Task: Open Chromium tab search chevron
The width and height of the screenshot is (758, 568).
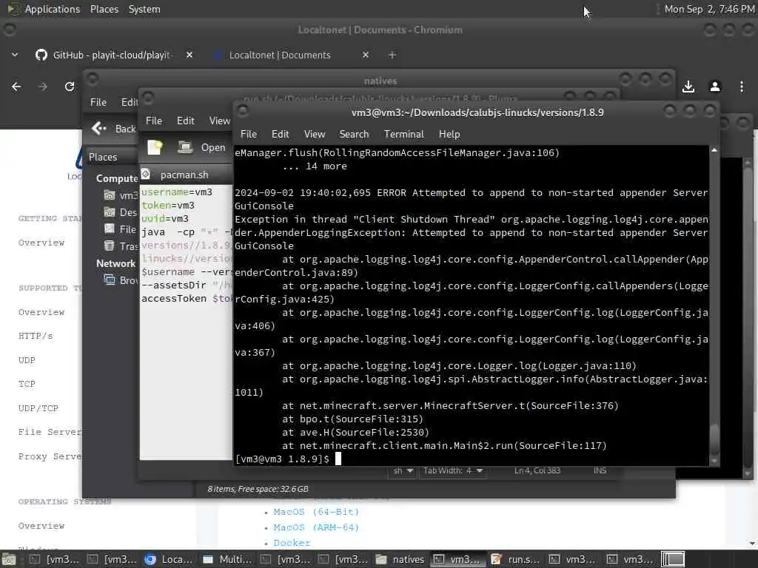Action: tap(15, 55)
